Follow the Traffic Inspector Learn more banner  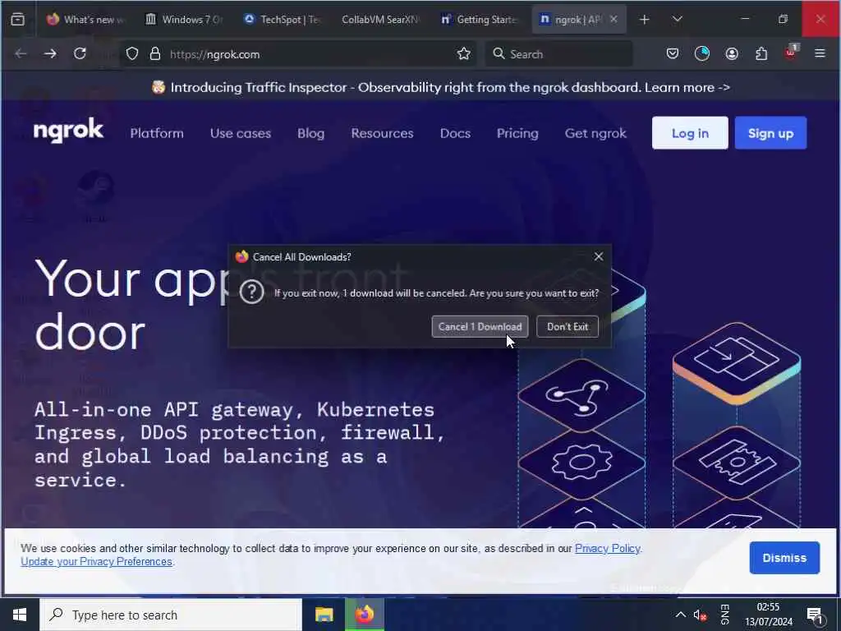[687, 87]
